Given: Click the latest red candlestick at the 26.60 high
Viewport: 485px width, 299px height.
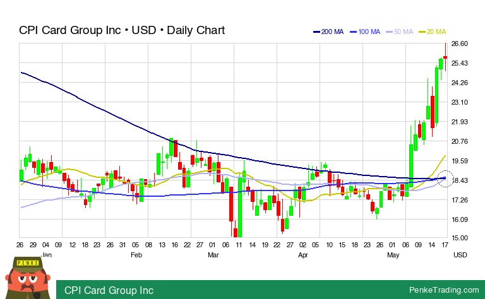Looking at the screenshot, I should [x=445, y=57].
